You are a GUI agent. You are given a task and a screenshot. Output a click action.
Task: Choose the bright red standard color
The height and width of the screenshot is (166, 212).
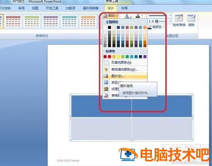tap(109, 57)
